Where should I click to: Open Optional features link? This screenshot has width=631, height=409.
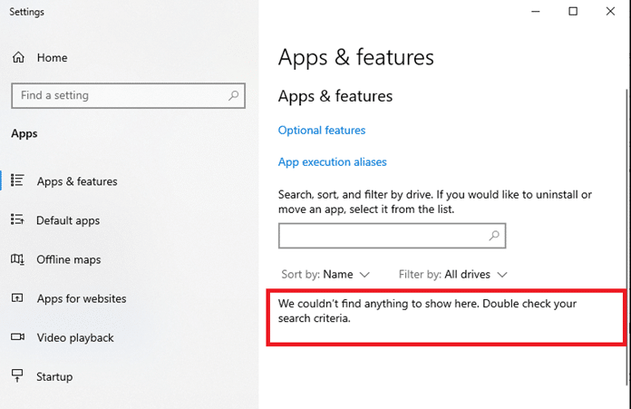[x=322, y=131]
